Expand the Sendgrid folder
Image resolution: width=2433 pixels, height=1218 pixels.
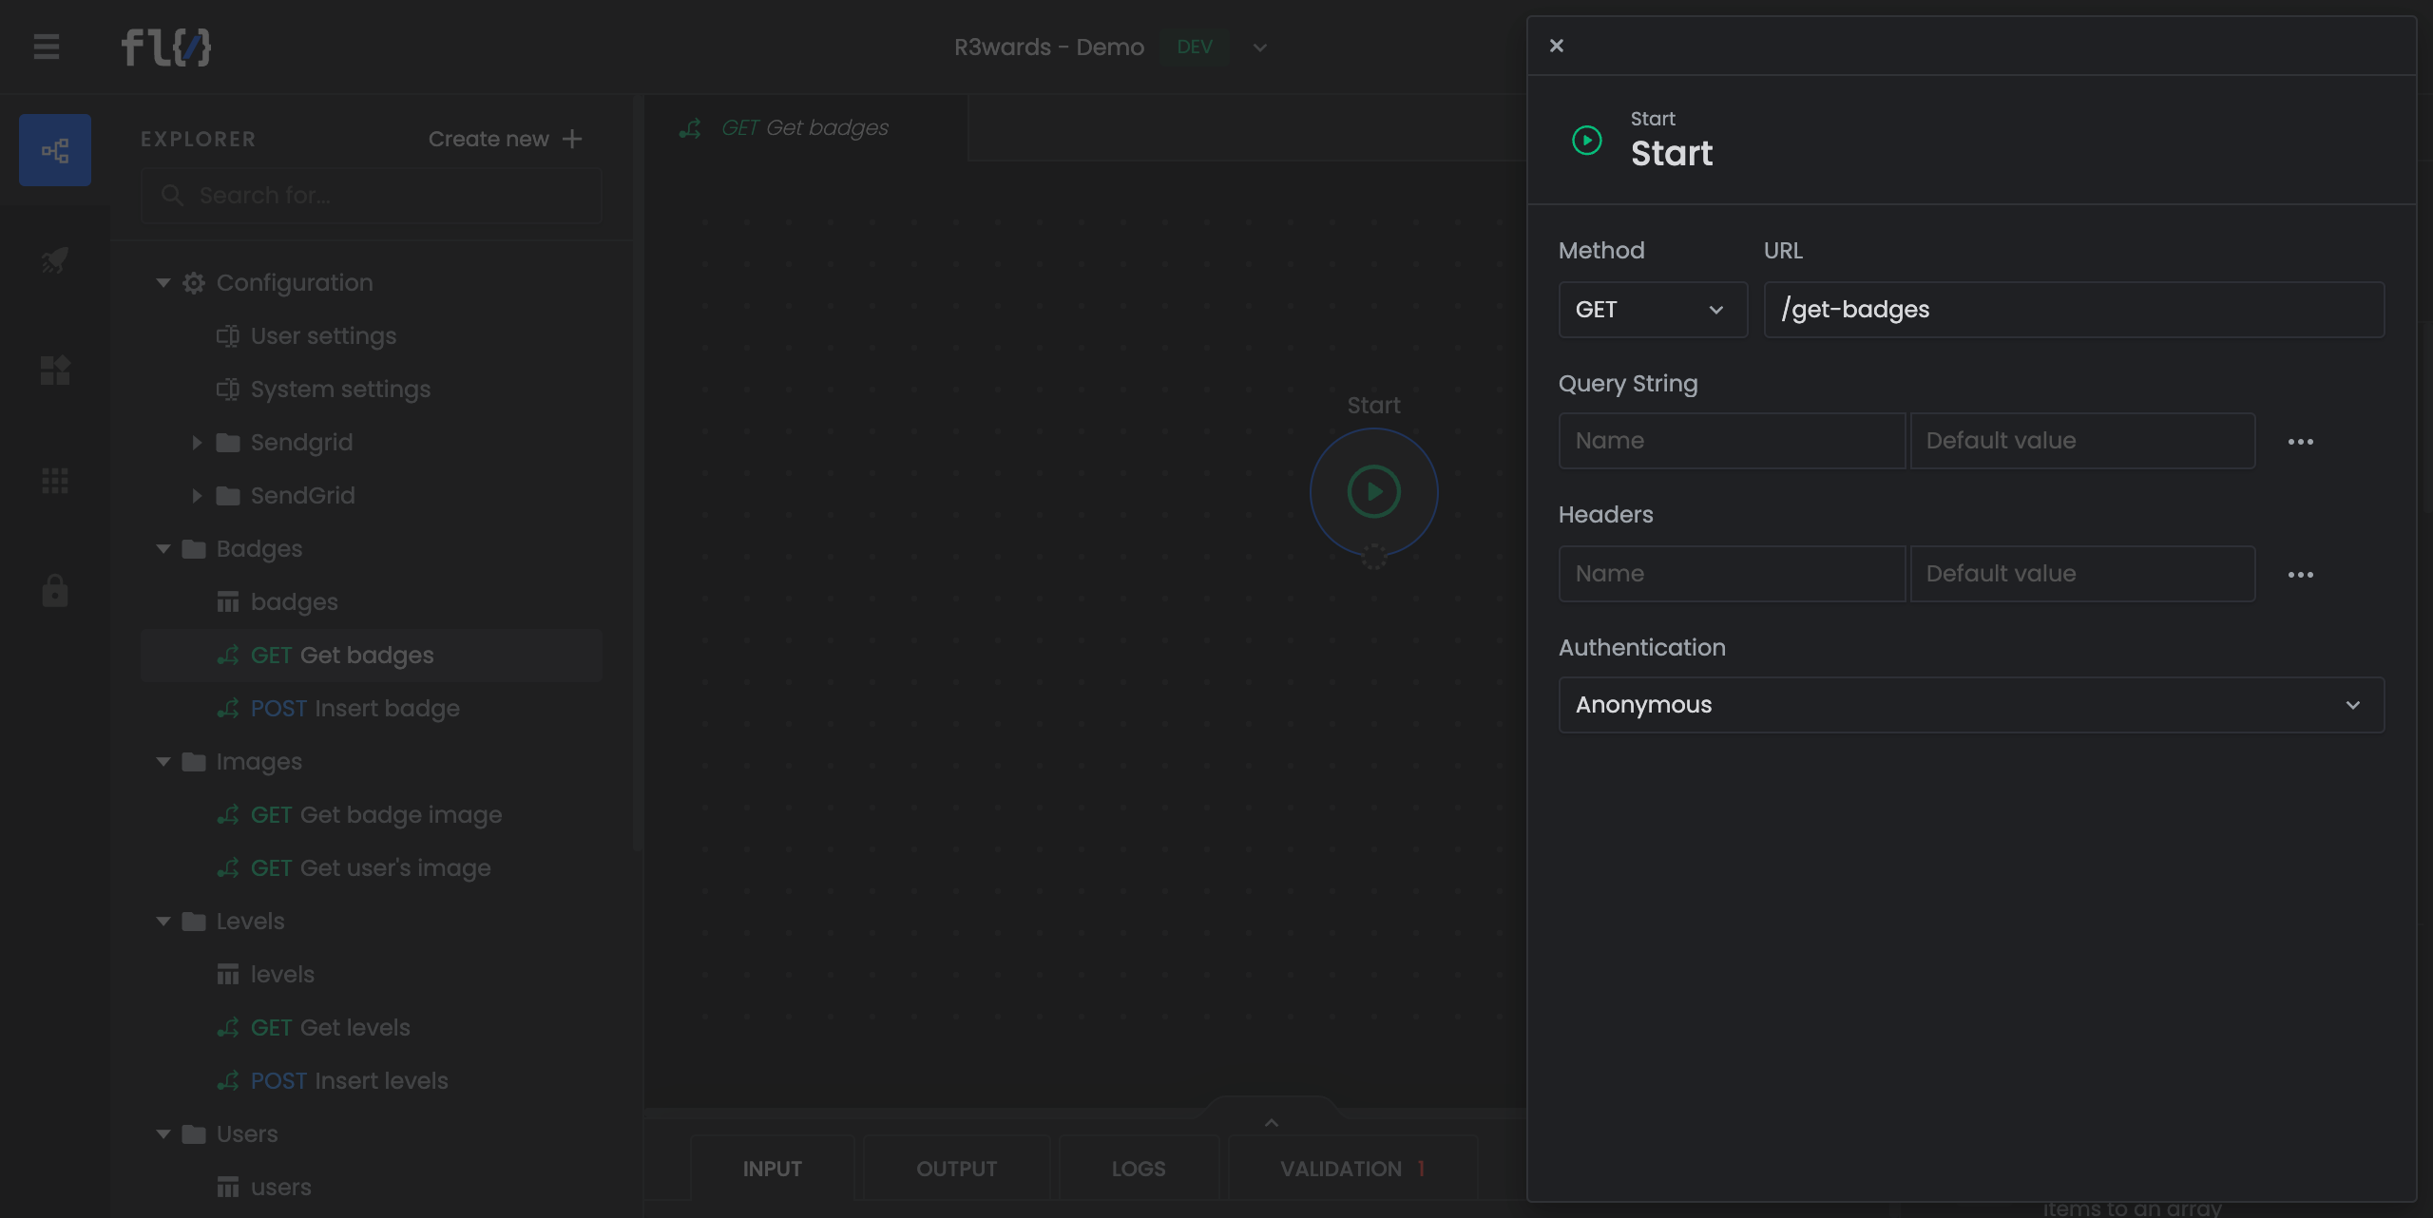click(x=197, y=443)
